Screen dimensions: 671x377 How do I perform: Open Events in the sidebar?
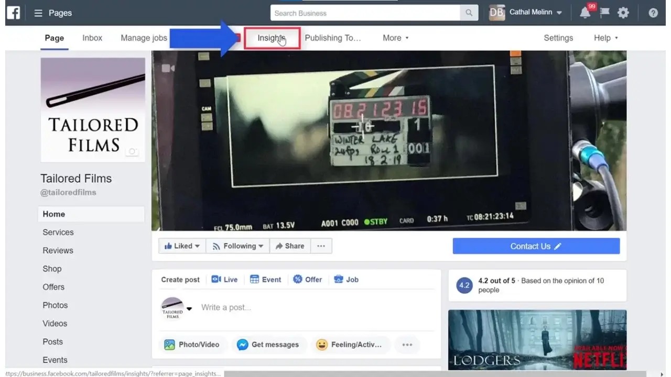point(55,360)
